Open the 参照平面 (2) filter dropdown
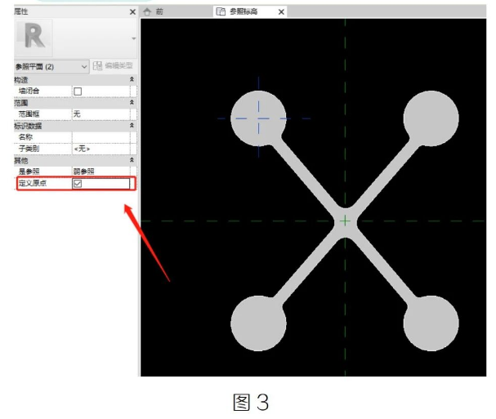 (x=51, y=67)
